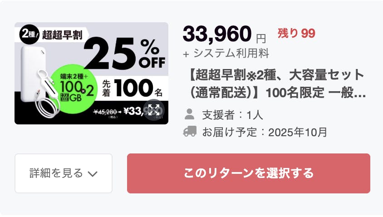Click the red 残り 99 label

(296, 33)
